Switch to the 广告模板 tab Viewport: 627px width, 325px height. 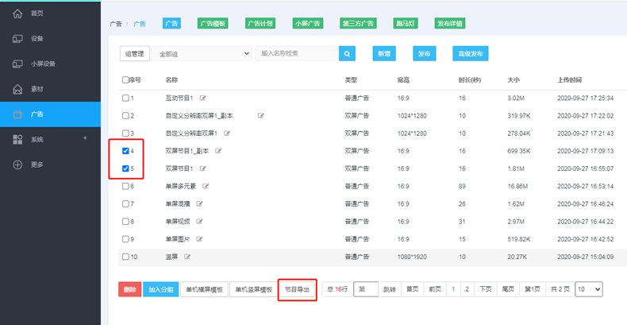tap(213, 24)
